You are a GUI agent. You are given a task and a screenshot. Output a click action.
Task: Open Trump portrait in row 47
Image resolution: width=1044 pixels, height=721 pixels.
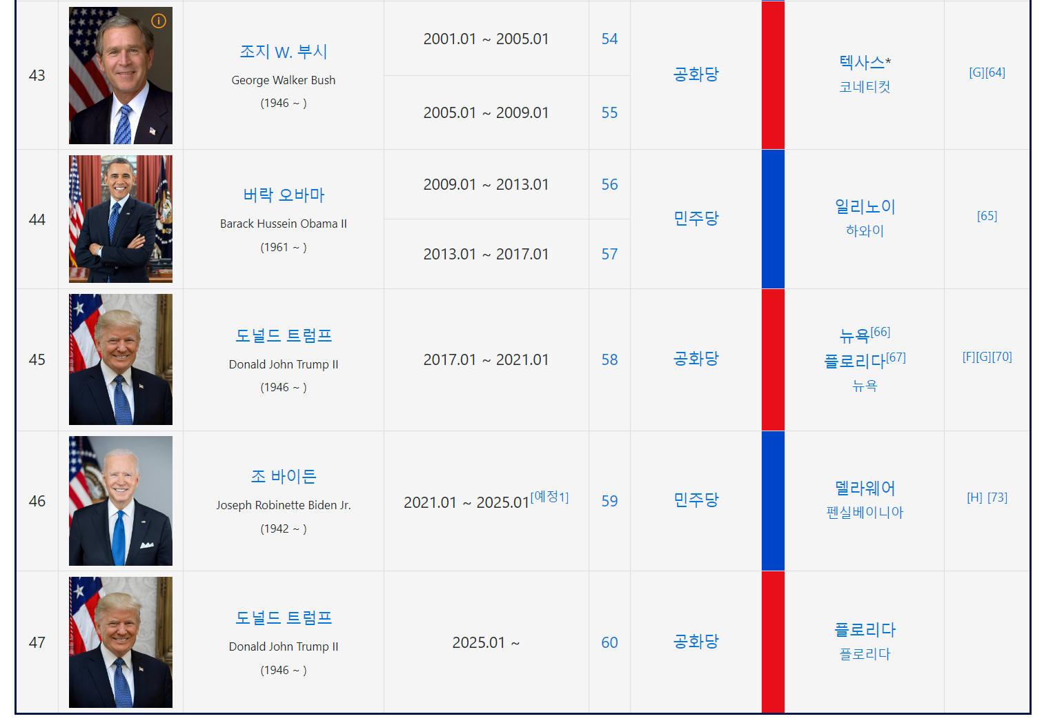(121, 642)
